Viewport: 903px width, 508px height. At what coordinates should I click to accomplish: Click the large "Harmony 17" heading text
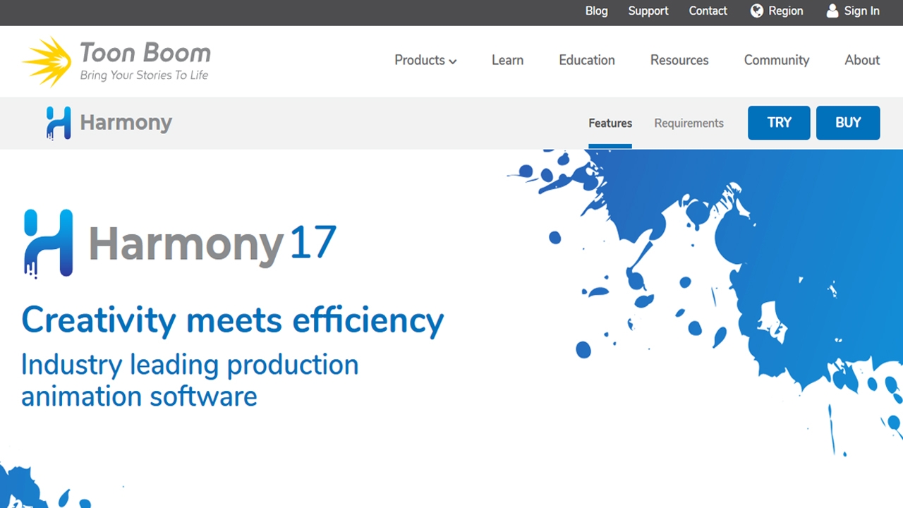pyautogui.click(x=212, y=243)
